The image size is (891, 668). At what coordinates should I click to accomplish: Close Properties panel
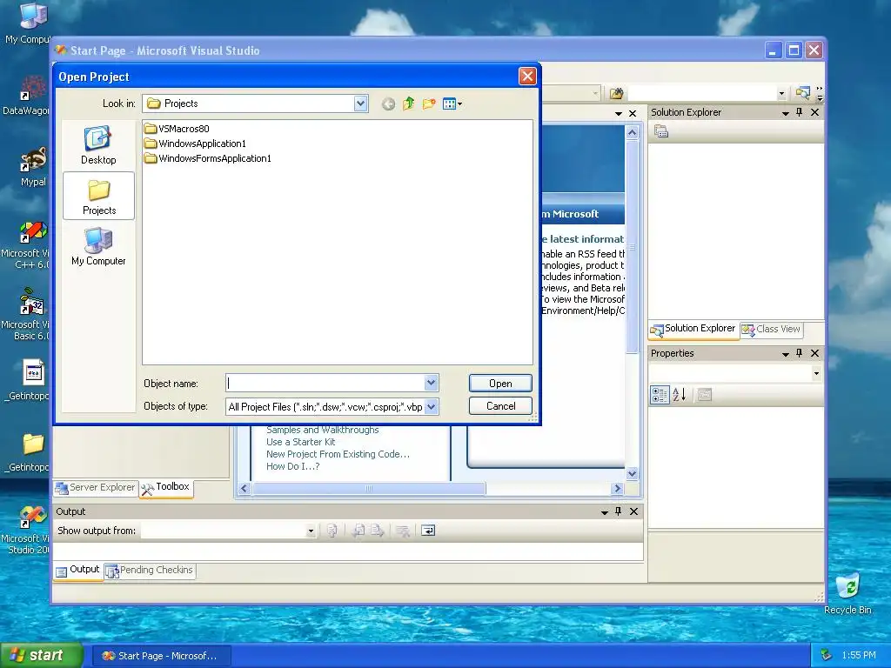click(814, 353)
